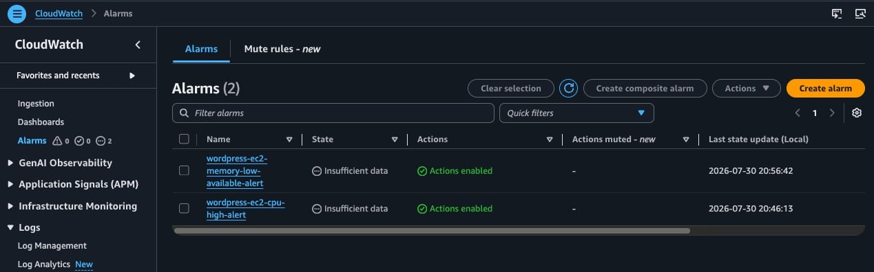The image size is (874, 272).
Task: Open Alarms in the sidebar
Action: pos(32,141)
